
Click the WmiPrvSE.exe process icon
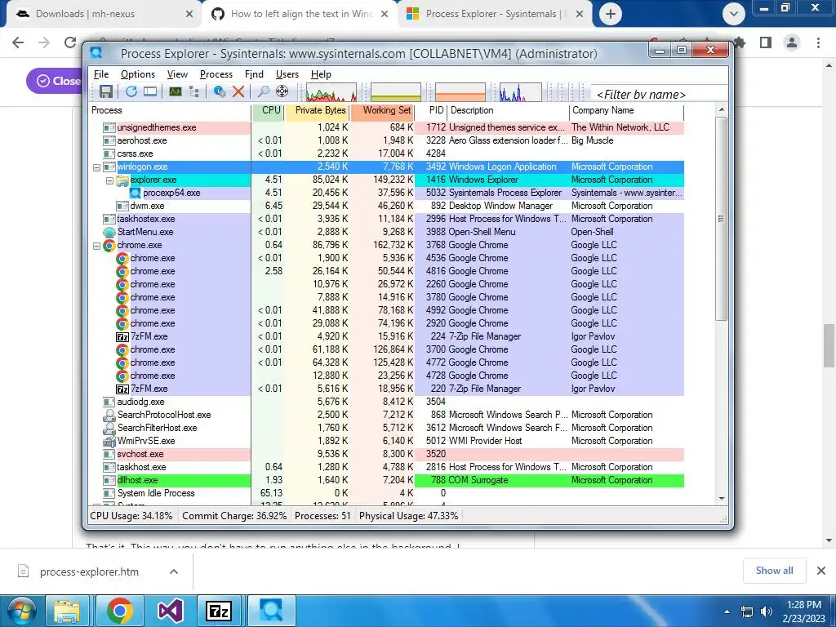[x=109, y=441]
